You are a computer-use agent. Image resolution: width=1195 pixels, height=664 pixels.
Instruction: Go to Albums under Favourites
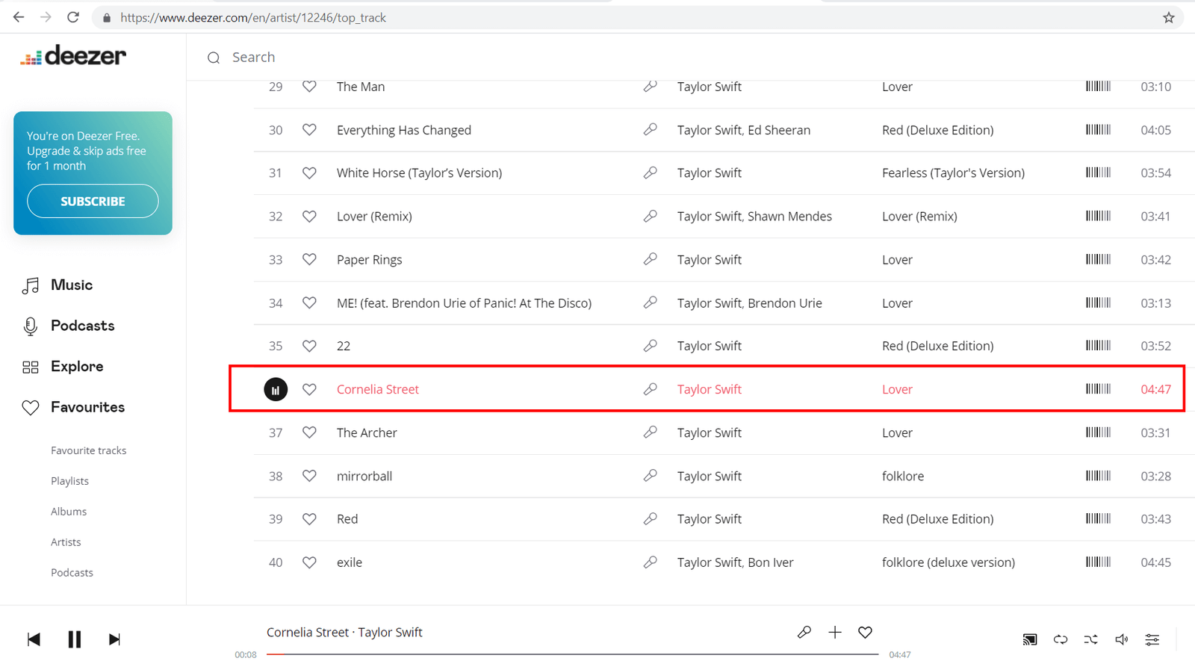click(x=69, y=512)
